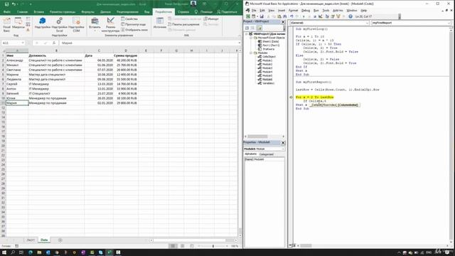Click the Share (Поделиться) button in Excel
The height and width of the screenshot is (256, 455).
point(227,12)
